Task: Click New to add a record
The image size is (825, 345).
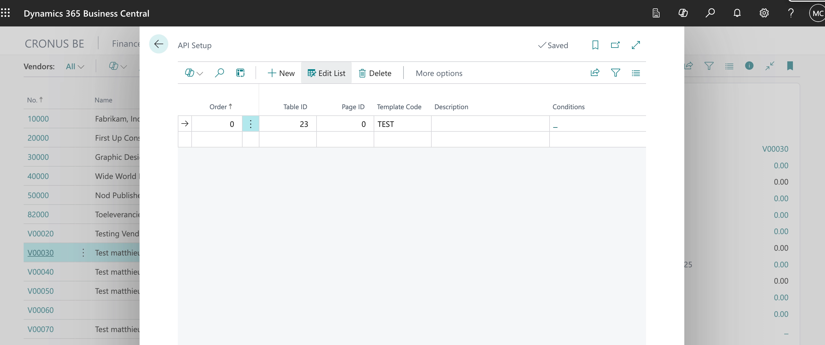Action: point(281,73)
